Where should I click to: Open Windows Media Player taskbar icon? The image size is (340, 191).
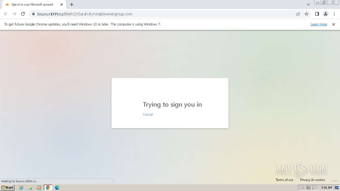39,188
